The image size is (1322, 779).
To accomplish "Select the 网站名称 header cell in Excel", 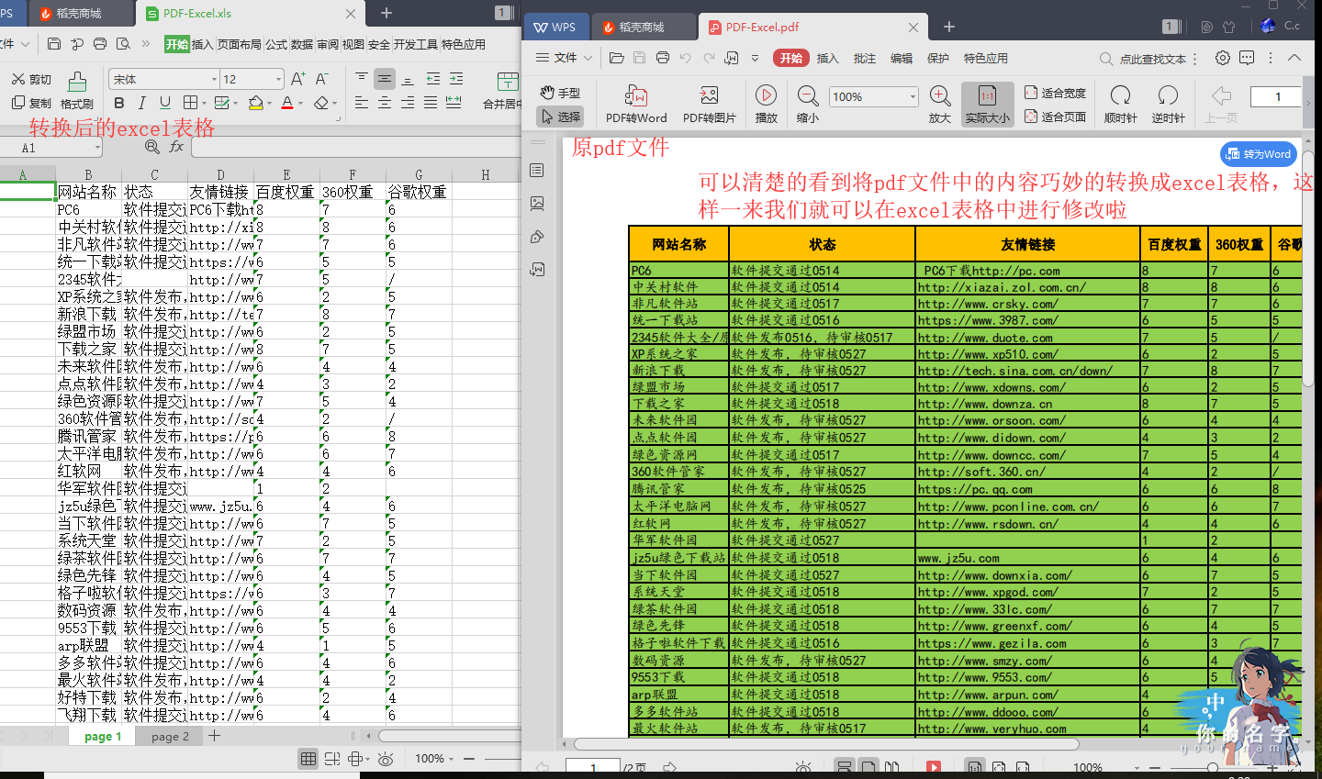I will [88, 192].
